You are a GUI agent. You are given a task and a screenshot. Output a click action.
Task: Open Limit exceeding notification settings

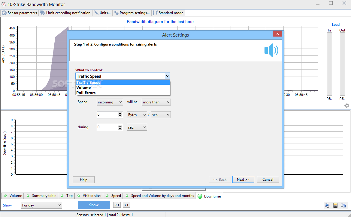[65, 13]
